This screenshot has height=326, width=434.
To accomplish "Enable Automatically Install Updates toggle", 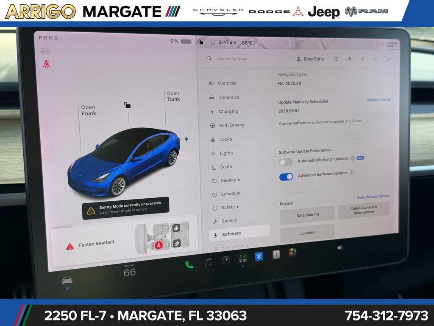I will click(286, 162).
